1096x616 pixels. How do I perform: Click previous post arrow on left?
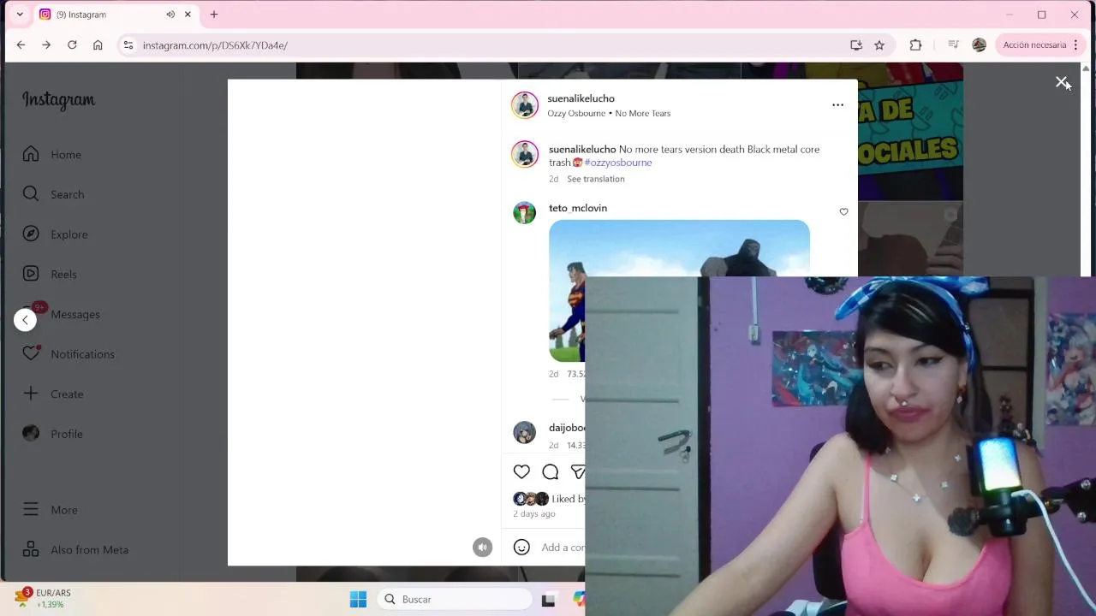pos(25,320)
